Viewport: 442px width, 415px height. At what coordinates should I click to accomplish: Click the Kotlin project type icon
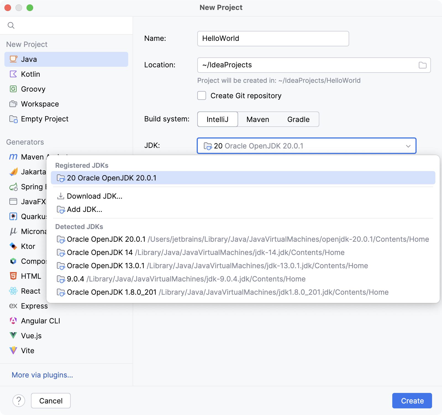[x=13, y=74]
